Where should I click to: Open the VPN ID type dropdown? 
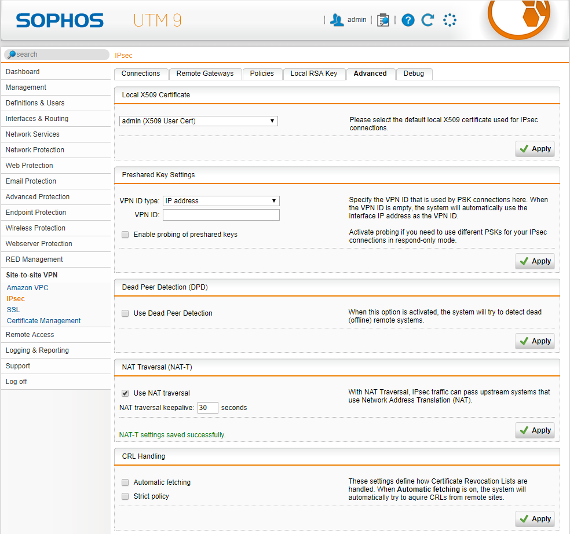click(221, 201)
